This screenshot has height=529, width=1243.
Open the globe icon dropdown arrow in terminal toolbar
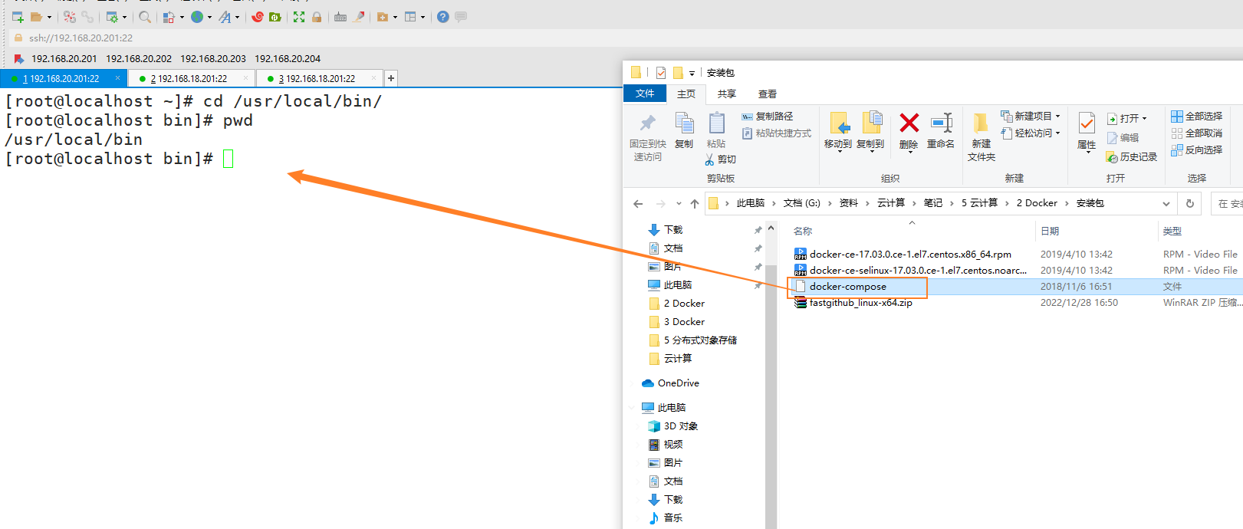coord(209,17)
